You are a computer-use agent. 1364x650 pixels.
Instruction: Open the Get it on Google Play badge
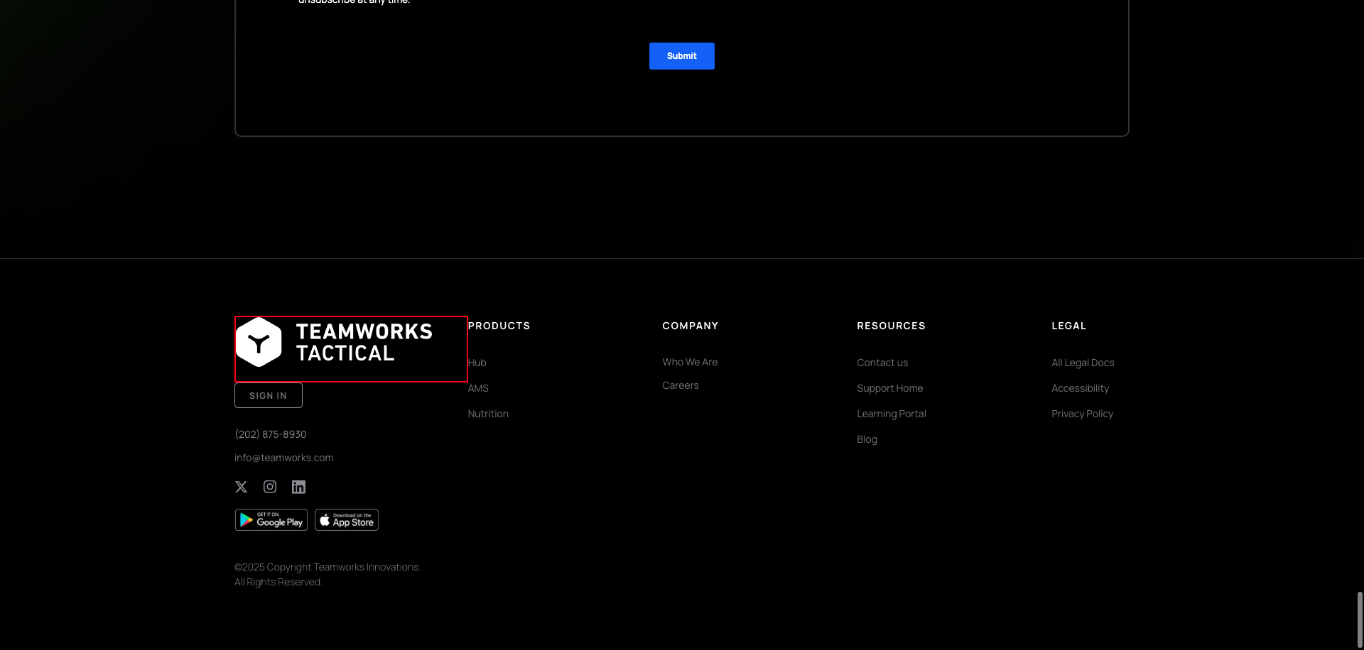[271, 519]
